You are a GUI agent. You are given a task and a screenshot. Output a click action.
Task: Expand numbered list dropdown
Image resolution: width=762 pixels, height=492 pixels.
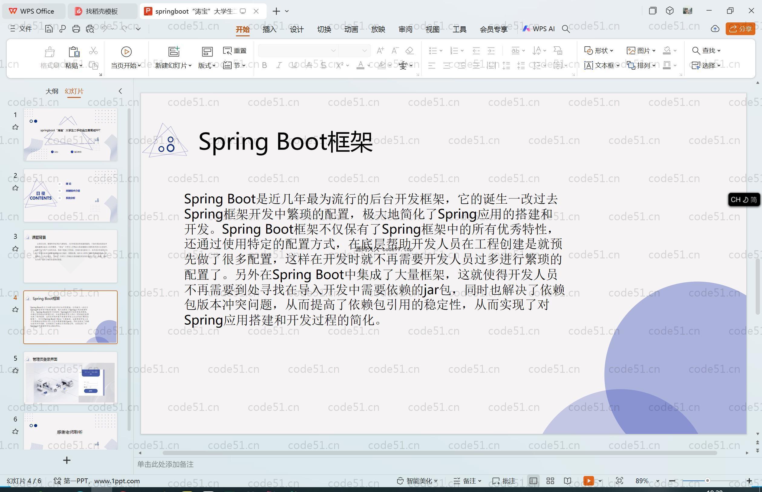click(x=462, y=51)
